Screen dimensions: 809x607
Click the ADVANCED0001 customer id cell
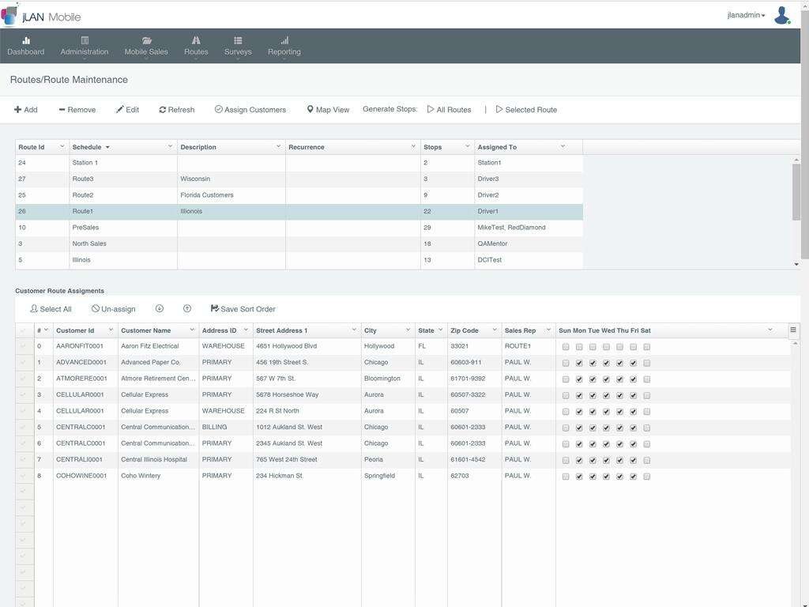coord(85,362)
